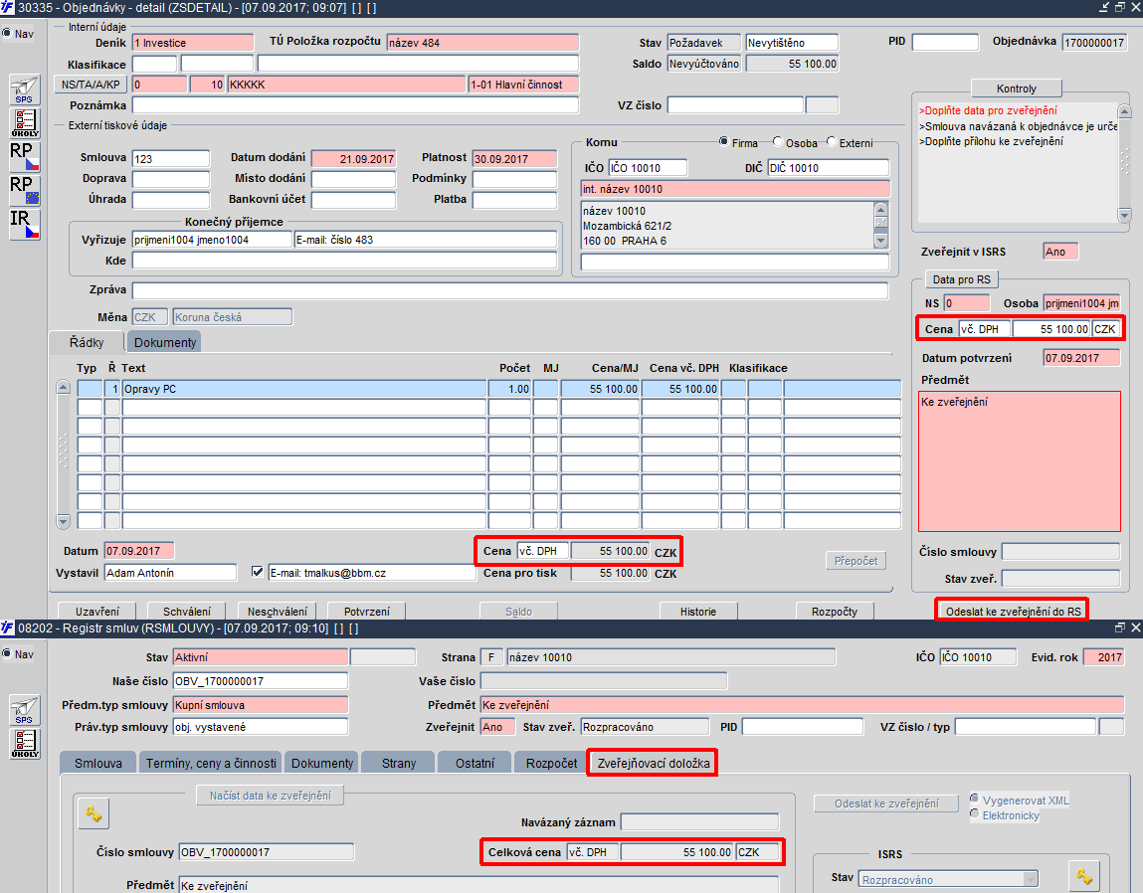This screenshot has height=893, width=1143.
Task: Click the IR icon with Czech flag
Action: pos(24,224)
